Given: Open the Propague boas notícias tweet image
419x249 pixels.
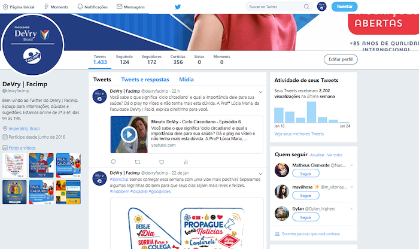Looking at the screenshot, I should pyautogui.click(x=187, y=223).
